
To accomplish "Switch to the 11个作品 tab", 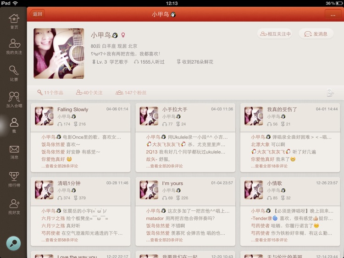I will point(50,93).
